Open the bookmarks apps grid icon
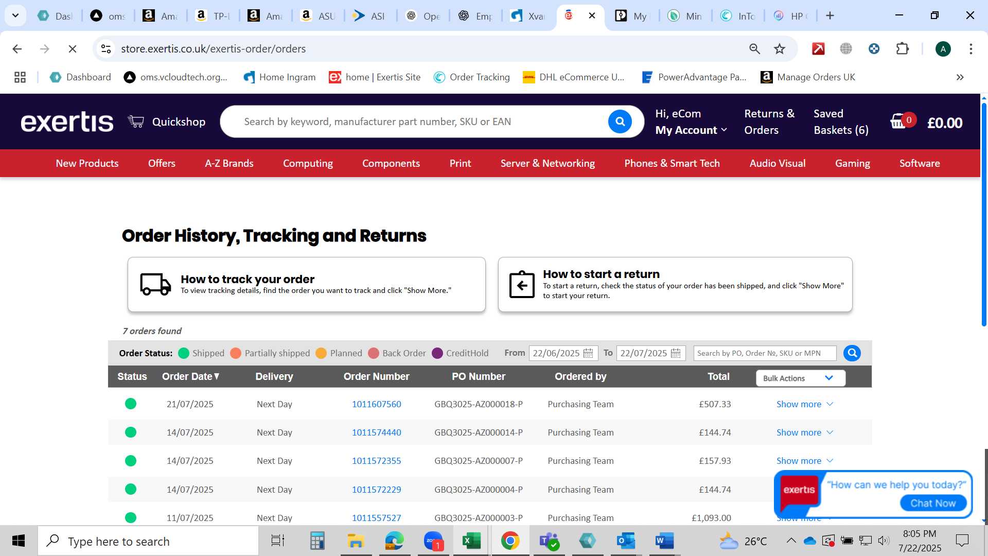The height and width of the screenshot is (556, 988). pyautogui.click(x=20, y=77)
